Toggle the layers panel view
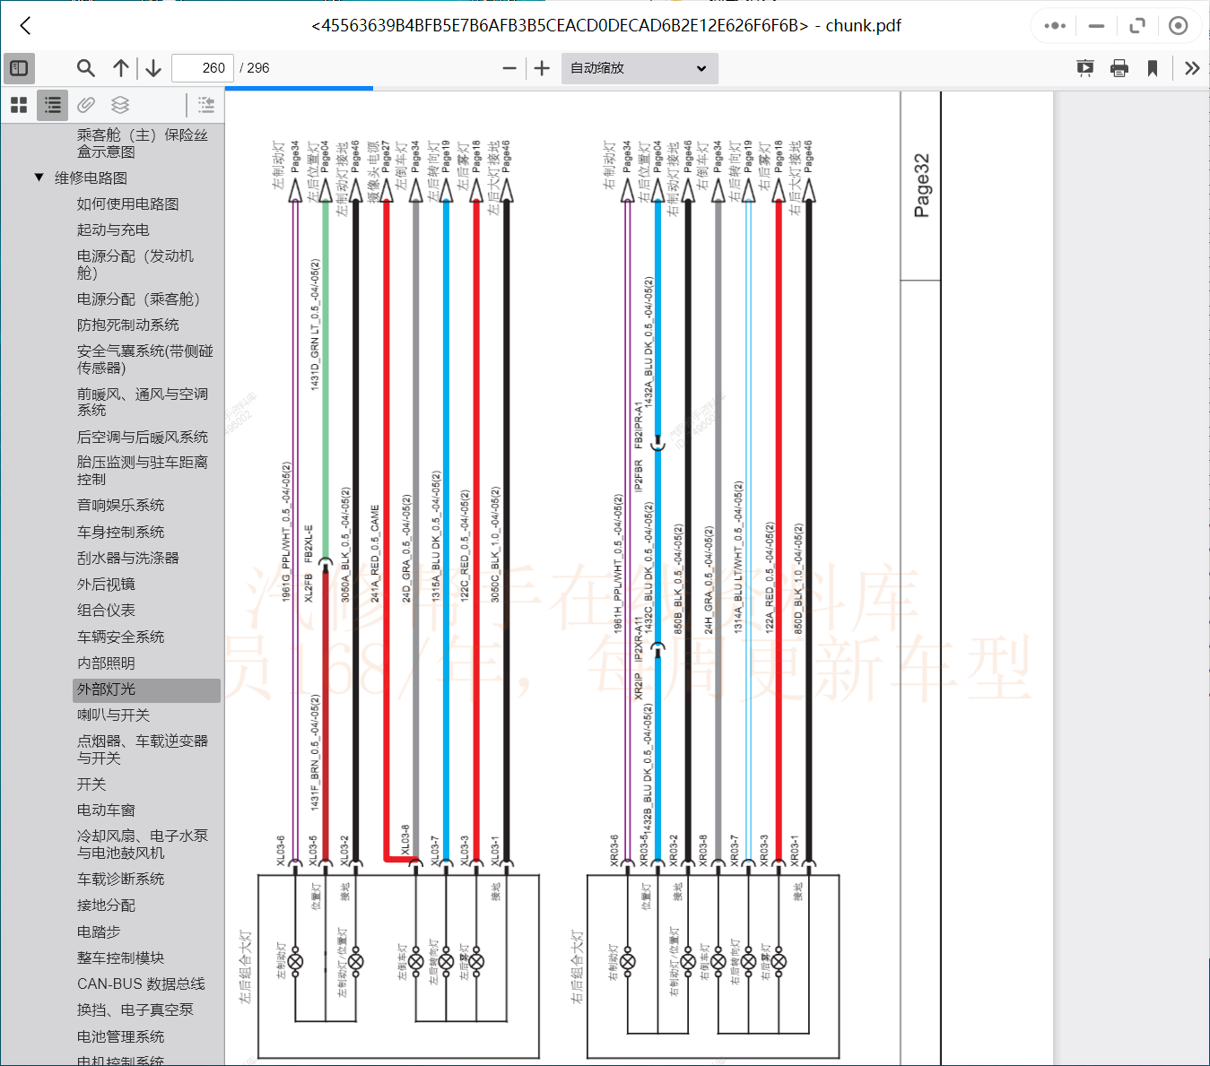This screenshot has width=1210, height=1066. pyautogui.click(x=120, y=105)
